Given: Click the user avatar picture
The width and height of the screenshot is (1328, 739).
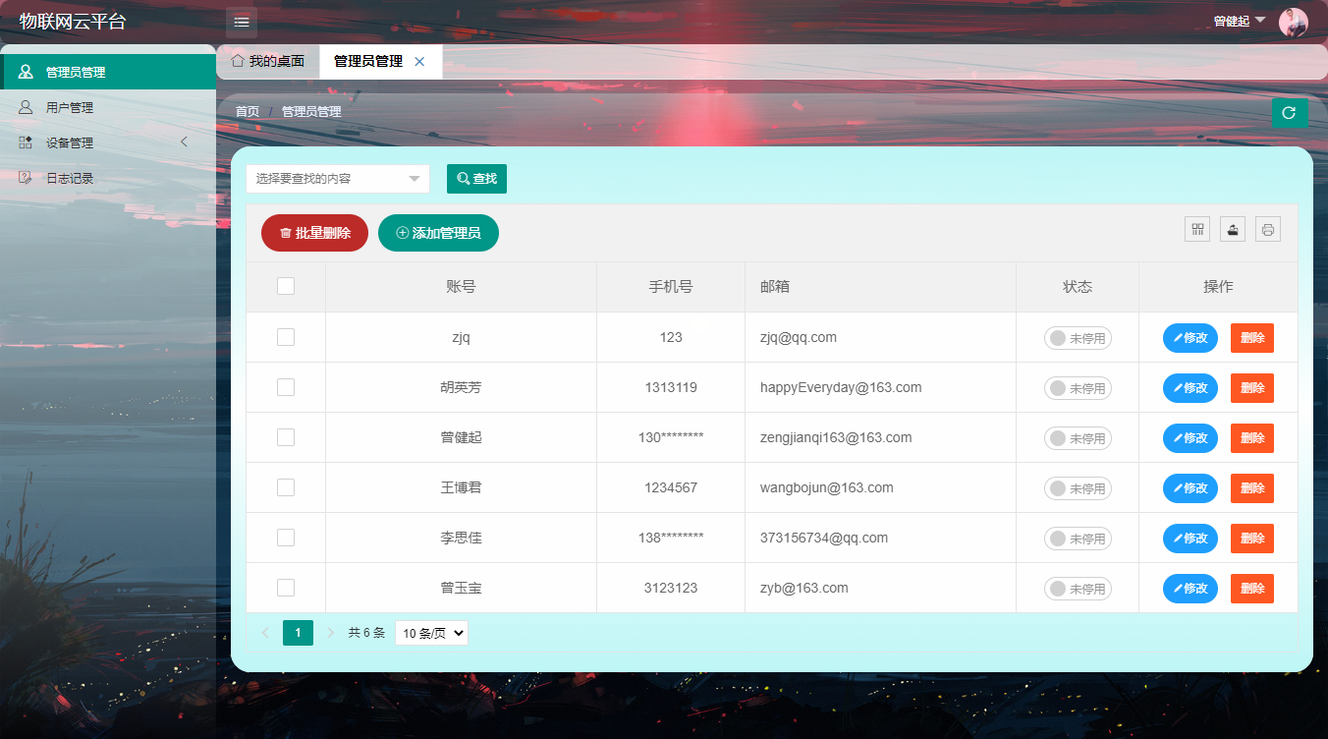Looking at the screenshot, I should tap(1293, 22).
